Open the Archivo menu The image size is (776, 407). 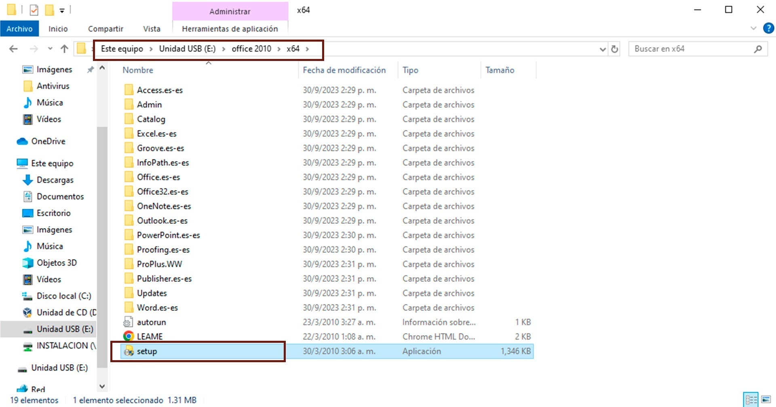tap(19, 29)
